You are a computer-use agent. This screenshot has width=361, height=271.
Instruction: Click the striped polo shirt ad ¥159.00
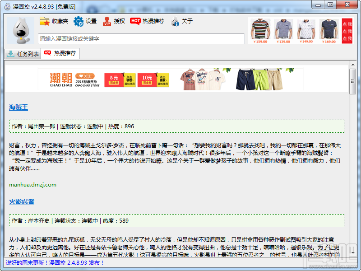click(260, 31)
